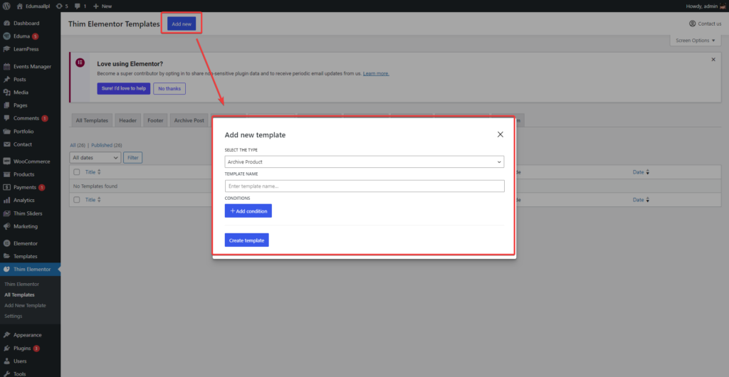Image resolution: width=729 pixels, height=377 pixels.
Task: Open the comments bubble icon in admin bar
Action: pos(77,6)
